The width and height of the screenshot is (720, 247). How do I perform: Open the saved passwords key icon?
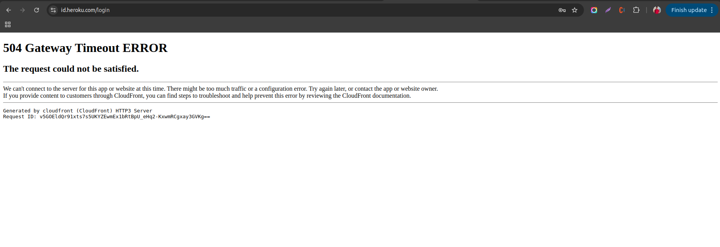(x=562, y=10)
